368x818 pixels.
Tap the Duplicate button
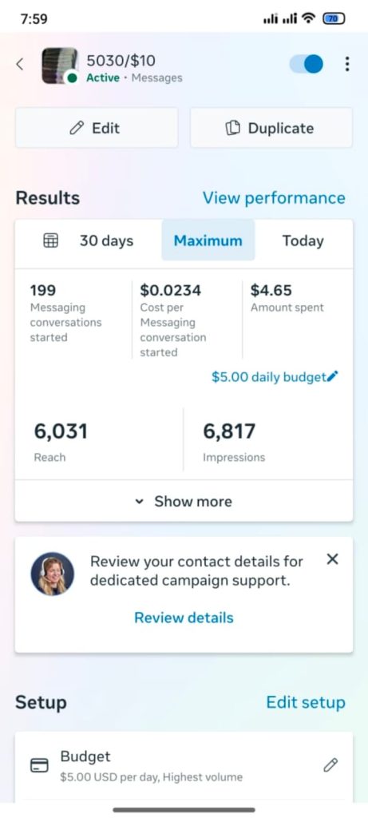tap(271, 129)
